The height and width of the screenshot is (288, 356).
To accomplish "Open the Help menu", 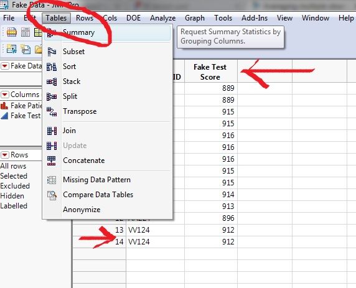I will point(346,18).
